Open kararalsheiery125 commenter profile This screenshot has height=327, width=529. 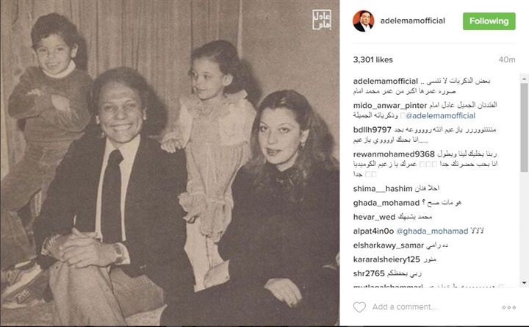(386, 259)
